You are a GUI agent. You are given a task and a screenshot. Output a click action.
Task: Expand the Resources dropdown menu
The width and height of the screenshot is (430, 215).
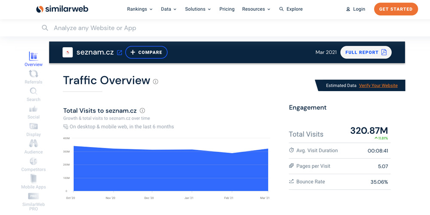tap(256, 9)
